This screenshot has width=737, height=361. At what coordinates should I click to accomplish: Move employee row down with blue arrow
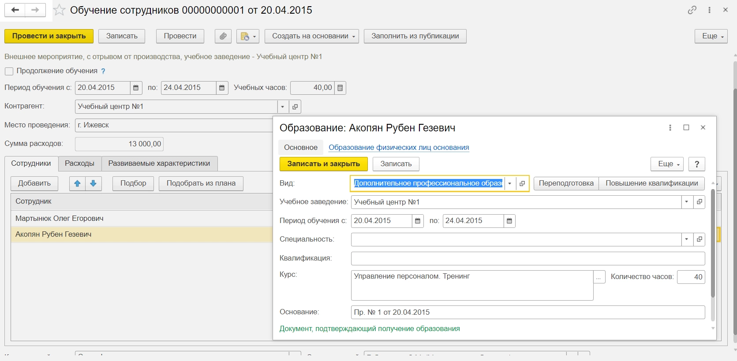pos(94,183)
